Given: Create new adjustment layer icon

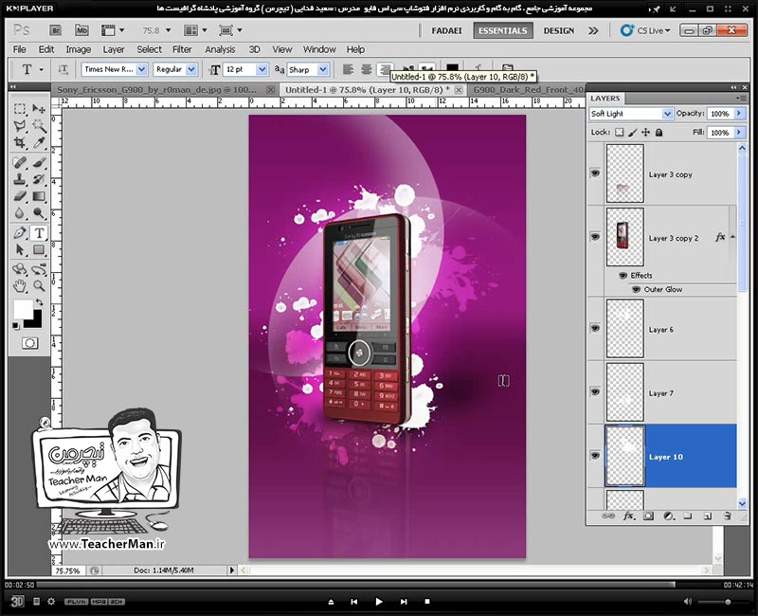Looking at the screenshot, I should [x=668, y=516].
